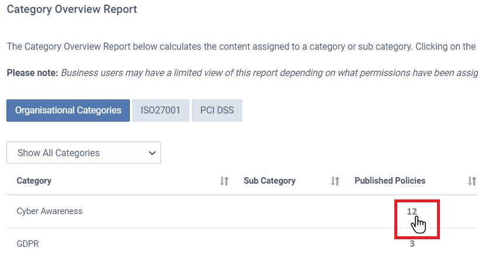This screenshot has height=255, width=478.
Task: Sort by Category using its sort arrows icon
Action: pyautogui.click(x=224, y=181)
